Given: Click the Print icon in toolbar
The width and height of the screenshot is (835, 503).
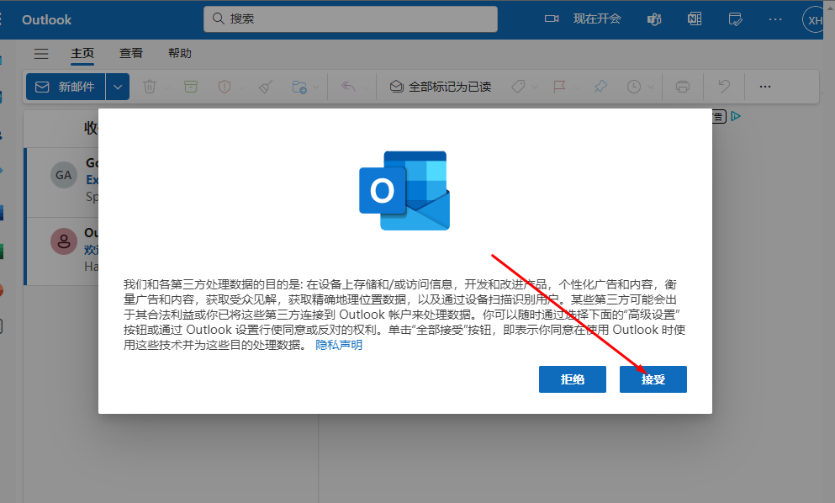Looking at the screenshot, I should [683, 87].
